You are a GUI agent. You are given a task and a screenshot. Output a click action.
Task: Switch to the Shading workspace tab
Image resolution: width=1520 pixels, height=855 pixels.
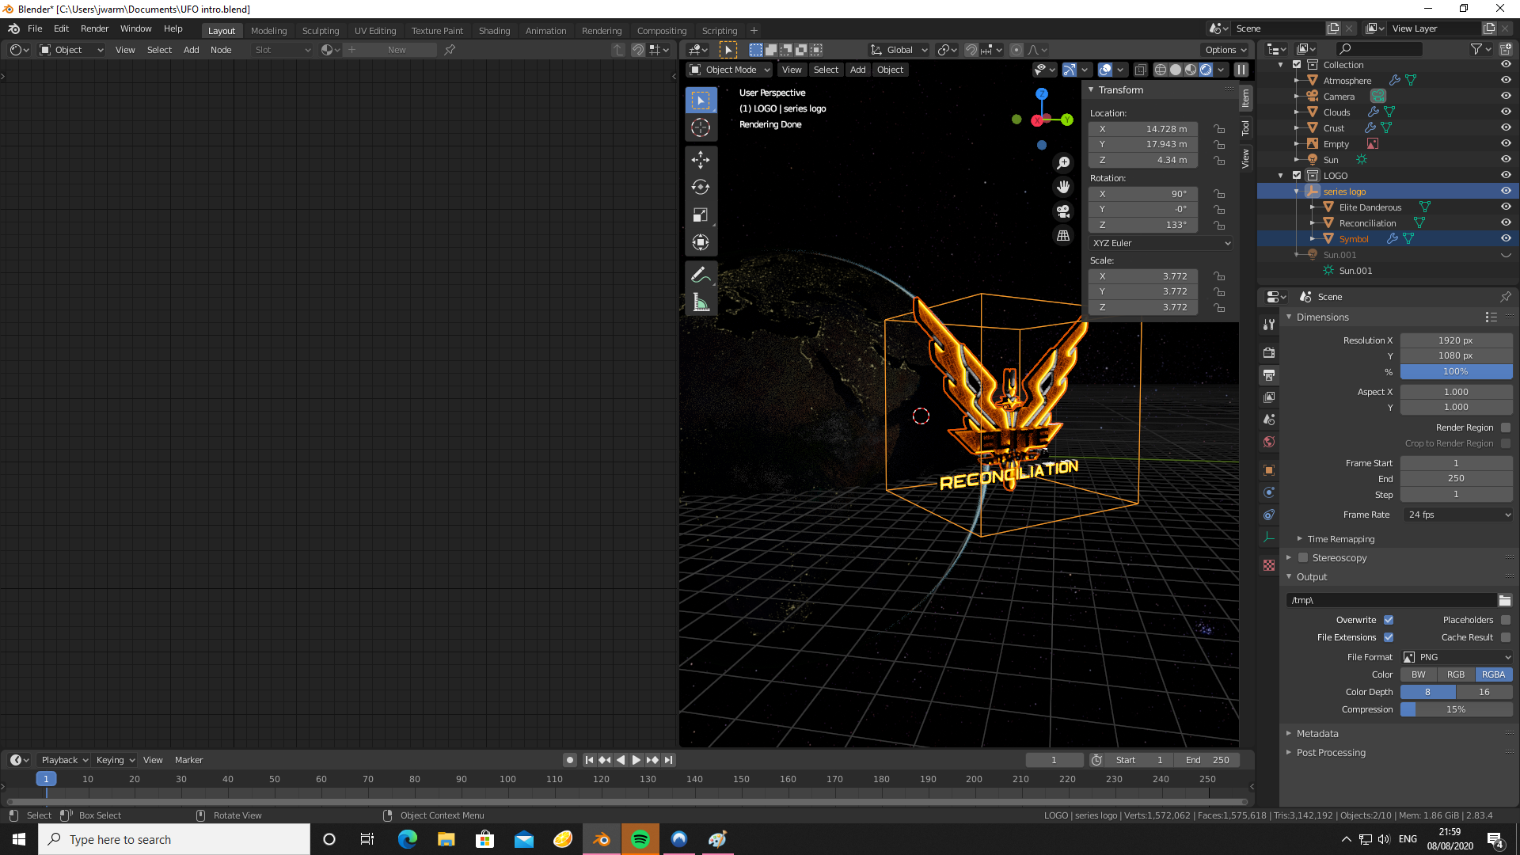(494, 30)
